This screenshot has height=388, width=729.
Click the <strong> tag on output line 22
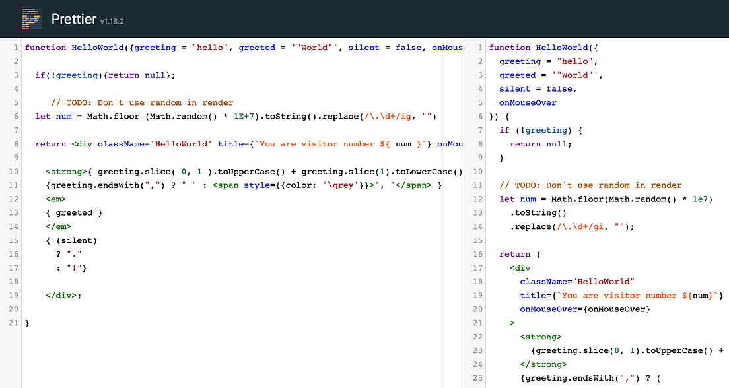[x=541, y=337]
